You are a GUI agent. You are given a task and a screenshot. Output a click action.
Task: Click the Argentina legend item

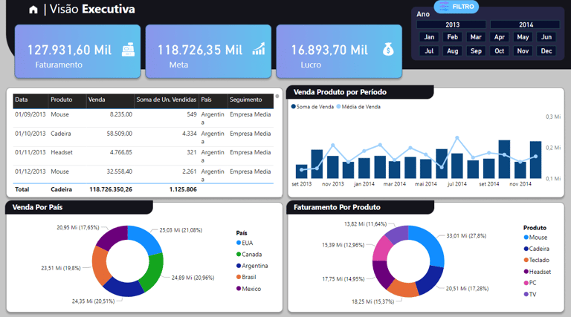(x=252, y=266)
